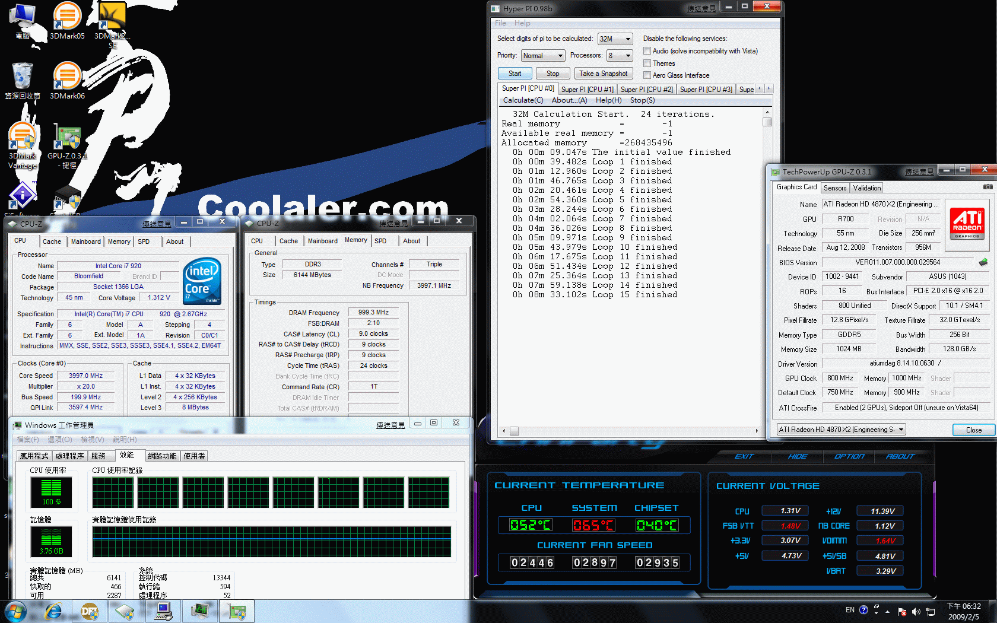This screenshot has height=623, width=997.
Task: Open the 3DMark Vantage desktop shortcut
Action: click(23, 145)
